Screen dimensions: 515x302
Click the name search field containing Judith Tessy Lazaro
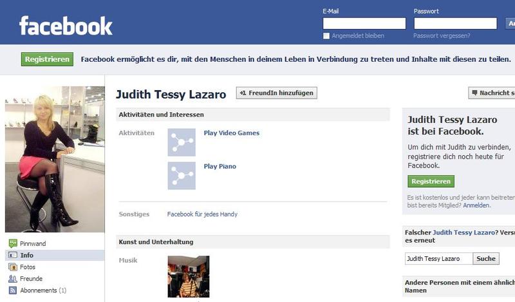pyautogui.click(x=439, y=259)
